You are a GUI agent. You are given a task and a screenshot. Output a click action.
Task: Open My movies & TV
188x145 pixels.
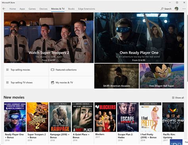point(71,83)
